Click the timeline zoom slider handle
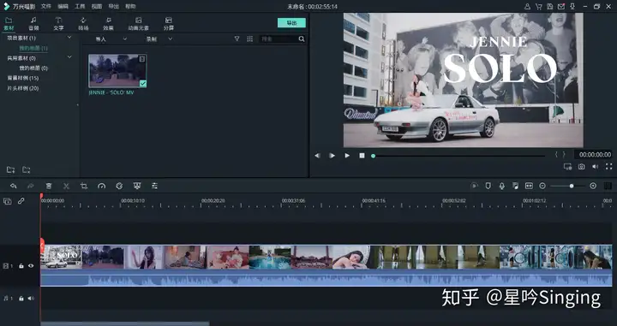The height and width of the screenshot is (326, 617). (572, 187)
